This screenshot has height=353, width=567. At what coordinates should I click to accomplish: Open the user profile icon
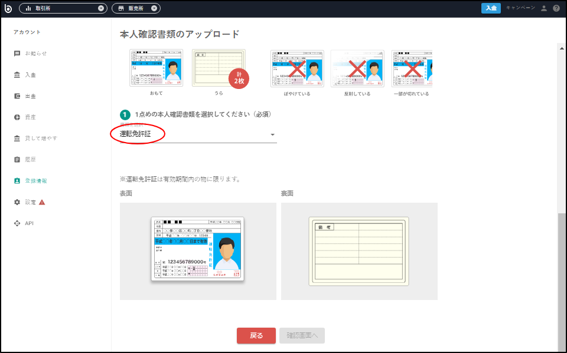(544, 8)
